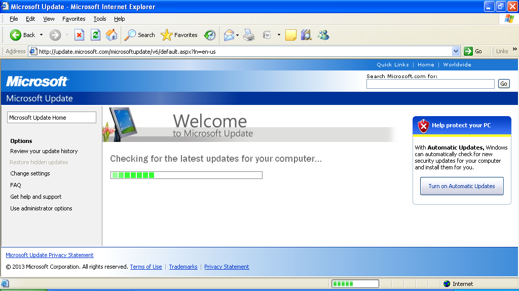This screenshot has height=291, width=519.
Task: Click the page icon in the address bar
Action: [33, 51]
